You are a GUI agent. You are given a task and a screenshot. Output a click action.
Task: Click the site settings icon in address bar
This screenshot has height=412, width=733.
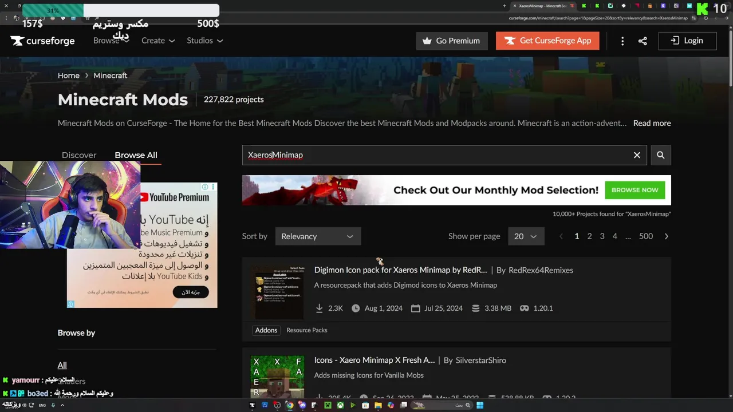point(694,18)
